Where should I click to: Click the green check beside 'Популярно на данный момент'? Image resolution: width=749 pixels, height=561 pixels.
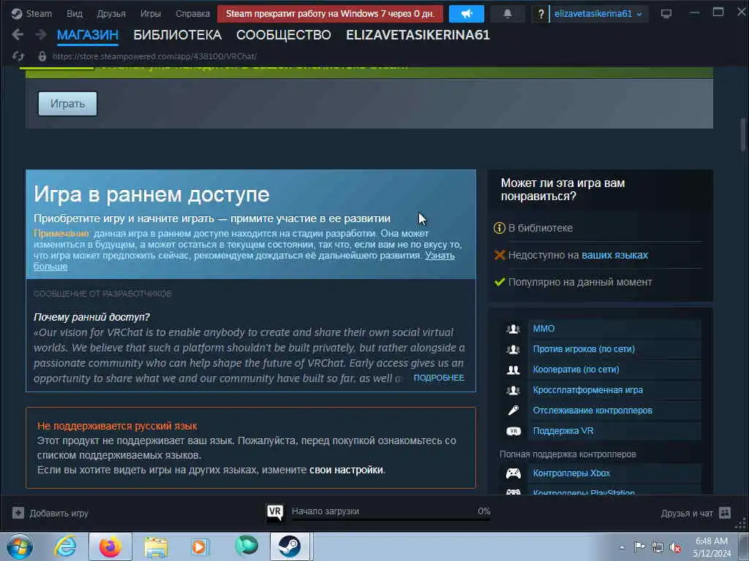tap(499, 282)
